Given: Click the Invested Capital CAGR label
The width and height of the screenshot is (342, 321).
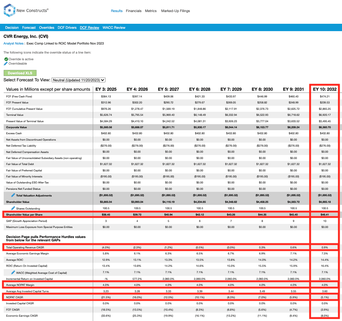Looking at the screenshot, I should coord(20,303).
